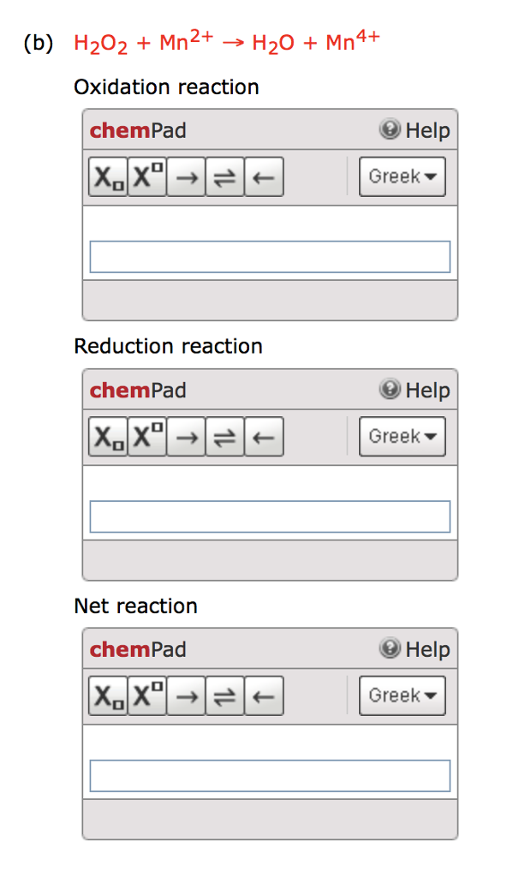Insert equilibrium arrows in the Net reaction

[224, 695]
